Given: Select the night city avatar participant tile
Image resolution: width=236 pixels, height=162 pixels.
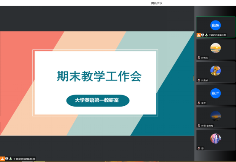Looking at the screenshot, I should pyautogui.click(x=216, y=117).
